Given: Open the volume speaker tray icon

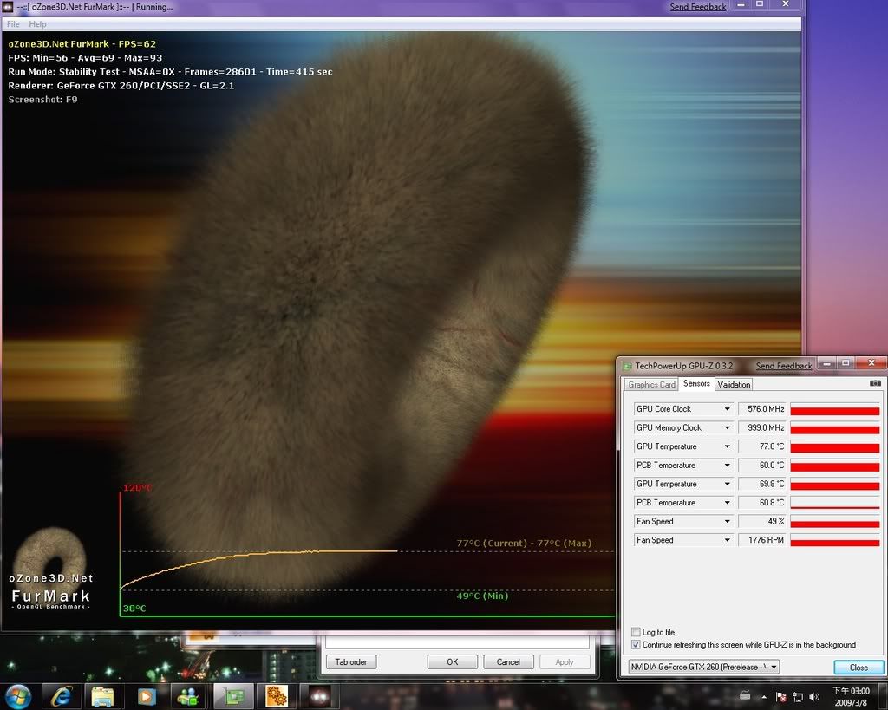Looking at the screenshot, I should coord(814,697).
